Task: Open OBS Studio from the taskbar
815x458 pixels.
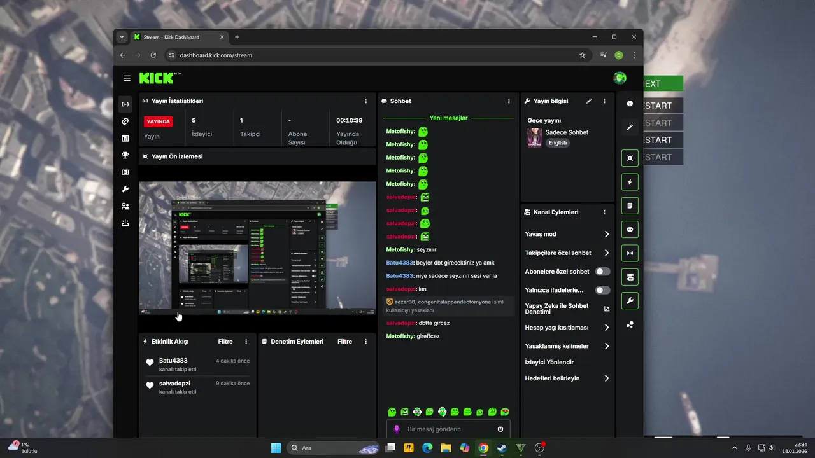Action: pyautogui.click(x=539, y=448)
